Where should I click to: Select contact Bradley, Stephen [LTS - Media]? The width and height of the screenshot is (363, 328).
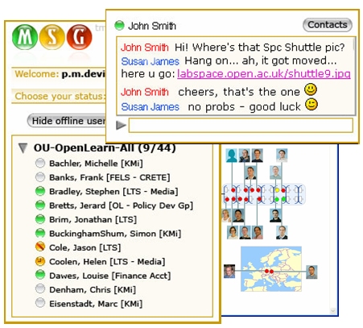(x=113, y=191)
